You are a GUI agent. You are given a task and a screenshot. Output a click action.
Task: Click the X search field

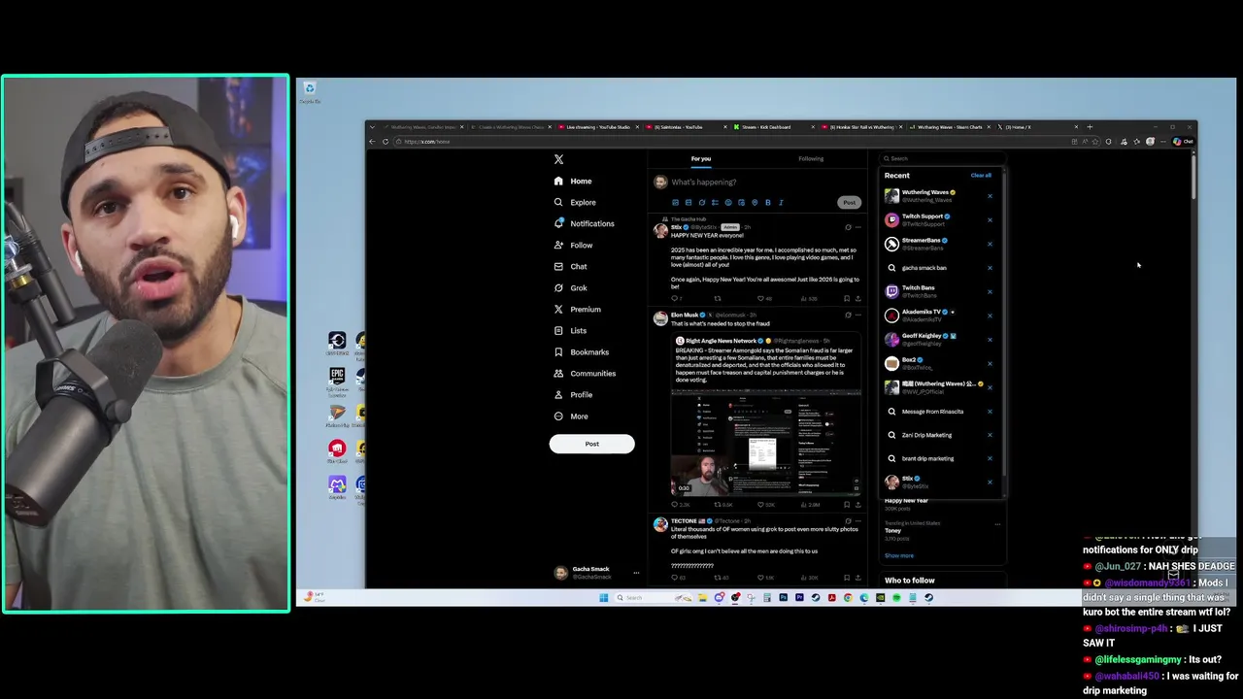(x=942, y=158)
